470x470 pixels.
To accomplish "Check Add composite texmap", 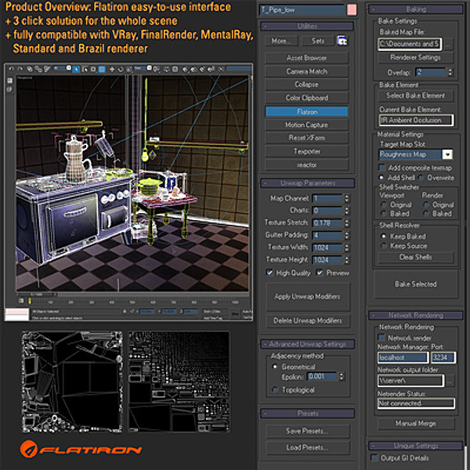I will tap(382, 168).
